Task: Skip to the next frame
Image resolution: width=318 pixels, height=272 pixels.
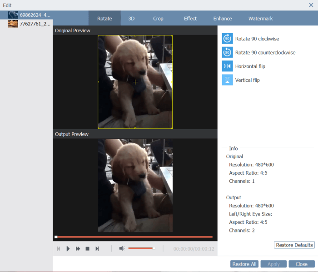Action: 97,249
